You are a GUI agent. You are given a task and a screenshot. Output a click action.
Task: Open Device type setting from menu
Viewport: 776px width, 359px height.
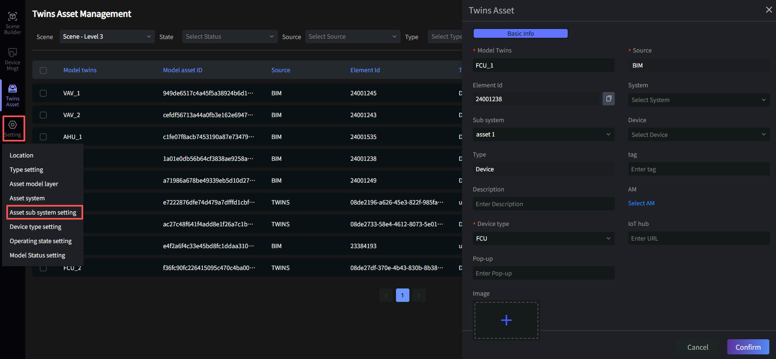(x=36, y=227)
